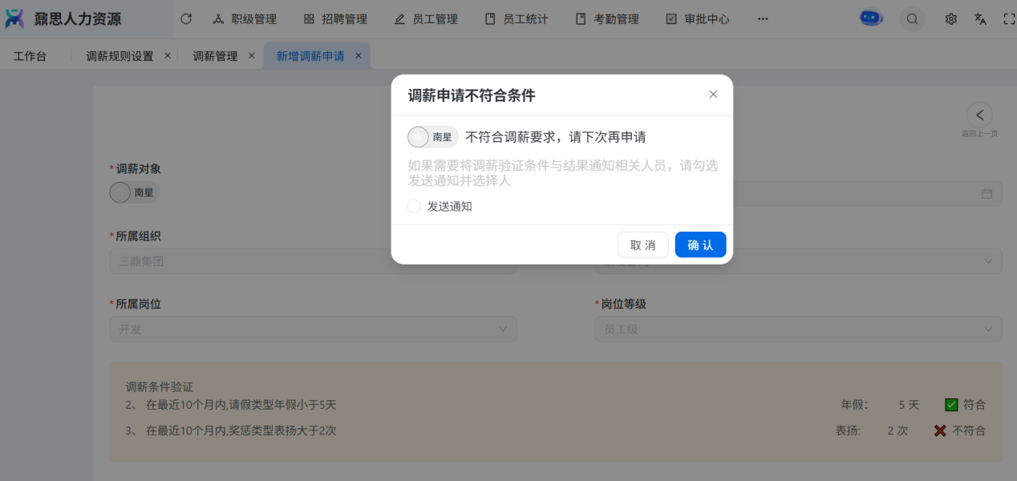Click the 所属组织 input field
1017x481 pixels.
(x=313, y=261)
